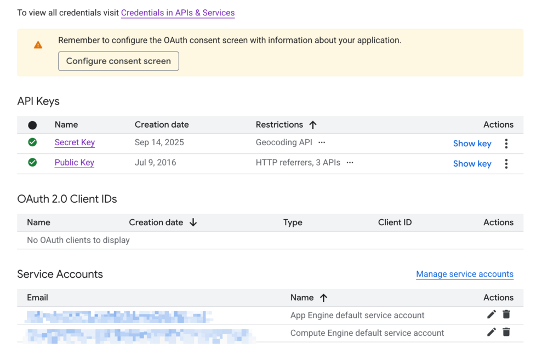Click the API Keys Name column header

66,125
